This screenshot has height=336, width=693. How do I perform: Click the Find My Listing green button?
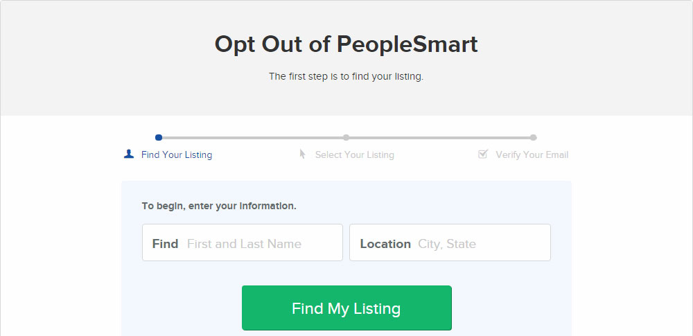(346, 308)
